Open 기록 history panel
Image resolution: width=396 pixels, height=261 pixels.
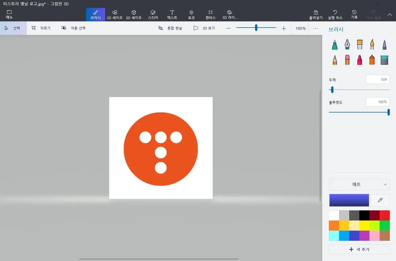click(354, 14)
